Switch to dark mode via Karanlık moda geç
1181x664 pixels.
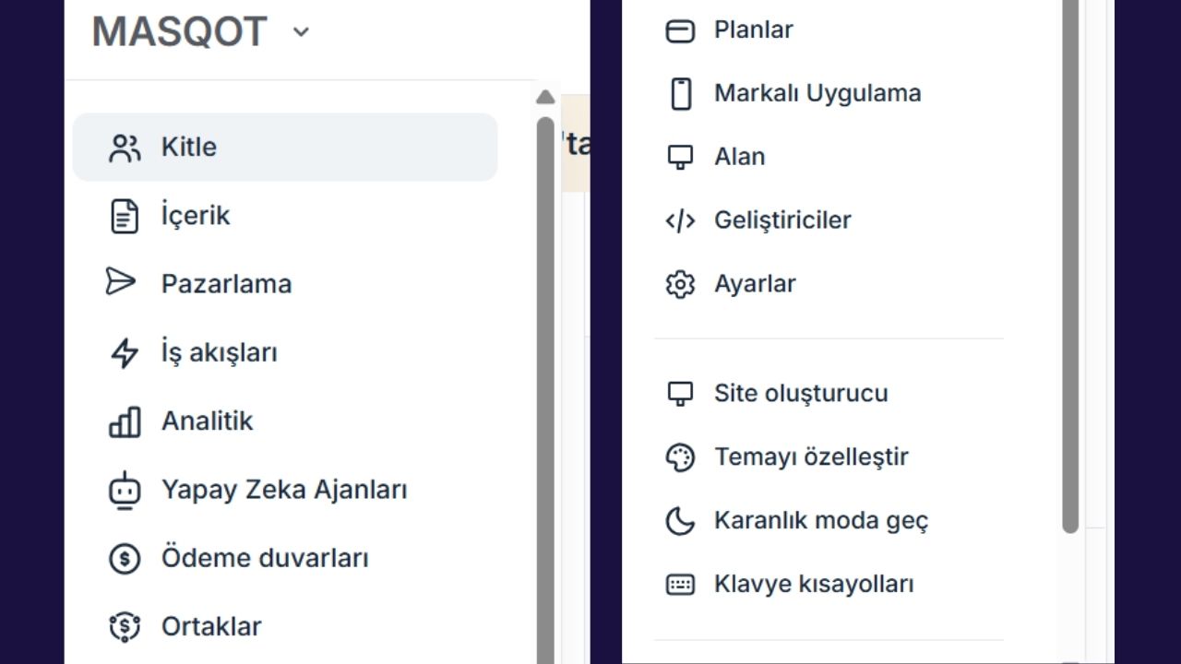(x=821, y=520)
